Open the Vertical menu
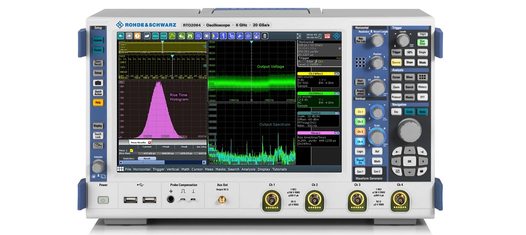Screen dimensions: 526x235 [x=173, y=169]
